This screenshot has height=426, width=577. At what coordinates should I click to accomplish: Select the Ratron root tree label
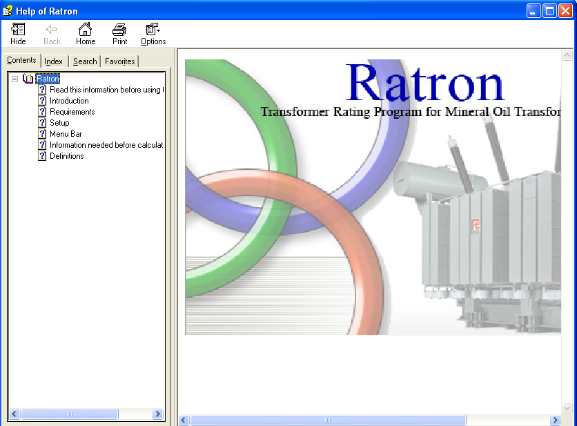tap(48, 79)
